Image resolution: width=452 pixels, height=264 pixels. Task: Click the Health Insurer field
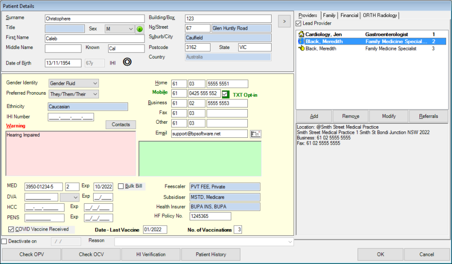pyautogui.click(x=225, y=207)
